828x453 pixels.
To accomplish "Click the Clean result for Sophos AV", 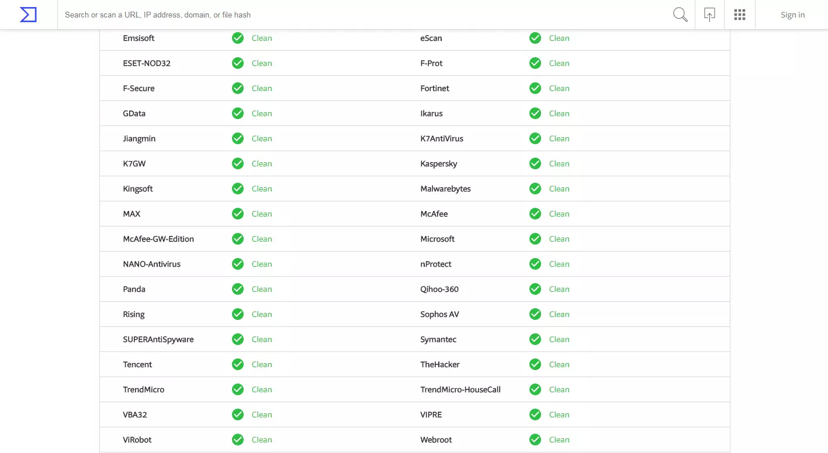I will tap(559, 314).
